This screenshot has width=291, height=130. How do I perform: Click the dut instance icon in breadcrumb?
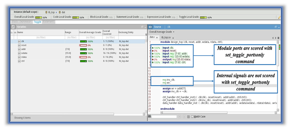(60, 12)
